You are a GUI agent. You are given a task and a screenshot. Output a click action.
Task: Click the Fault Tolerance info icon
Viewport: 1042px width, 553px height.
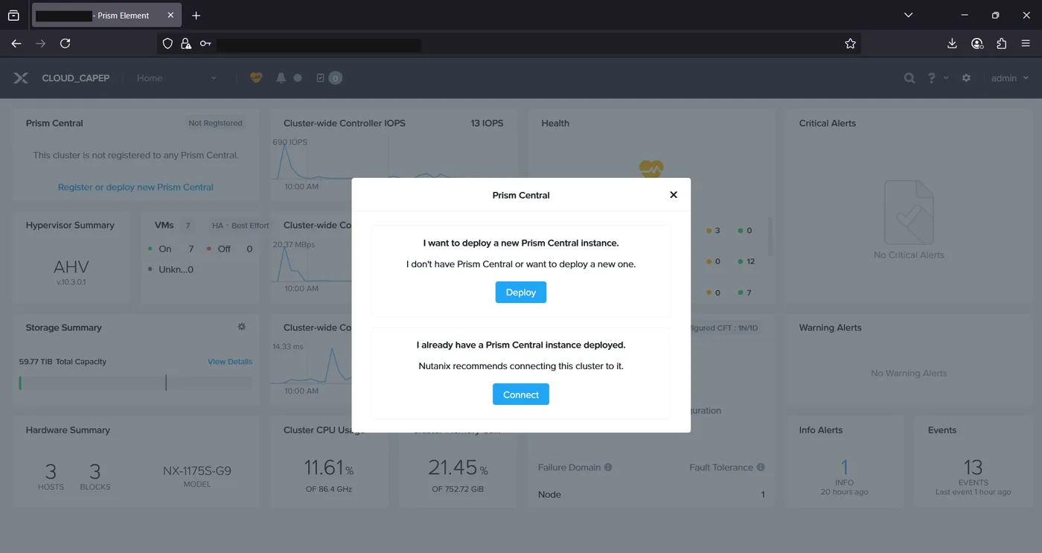[x=761, y=467]
